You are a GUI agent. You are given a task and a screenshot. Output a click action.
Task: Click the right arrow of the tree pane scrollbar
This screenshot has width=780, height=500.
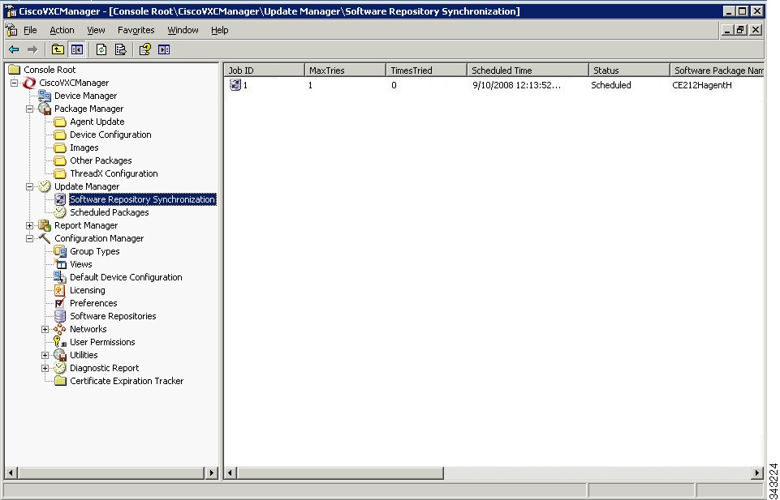[212, 473]
